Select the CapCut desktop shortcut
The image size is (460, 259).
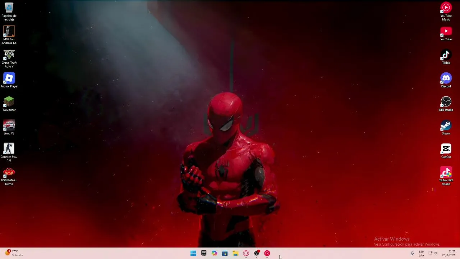[446, 151]
